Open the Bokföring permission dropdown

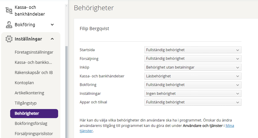click(193, 85)
